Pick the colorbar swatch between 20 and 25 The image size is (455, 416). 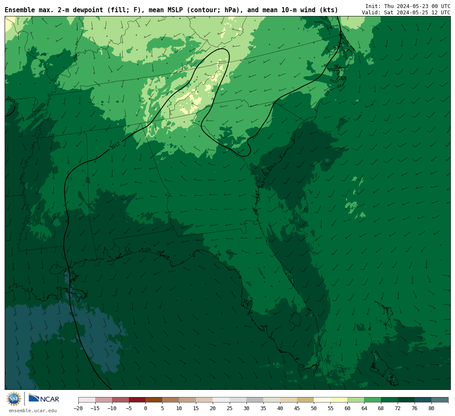(221, 400)
